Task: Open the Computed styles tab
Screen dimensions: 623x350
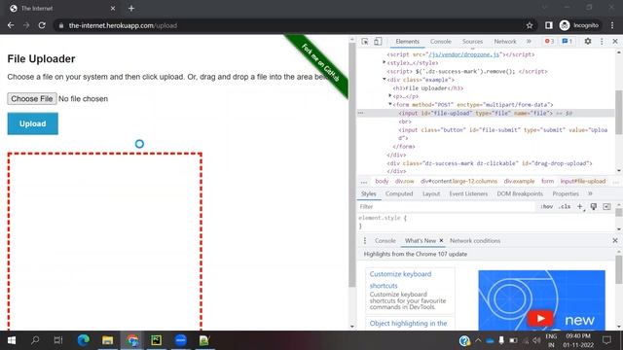Action: [x=399, y=193]
